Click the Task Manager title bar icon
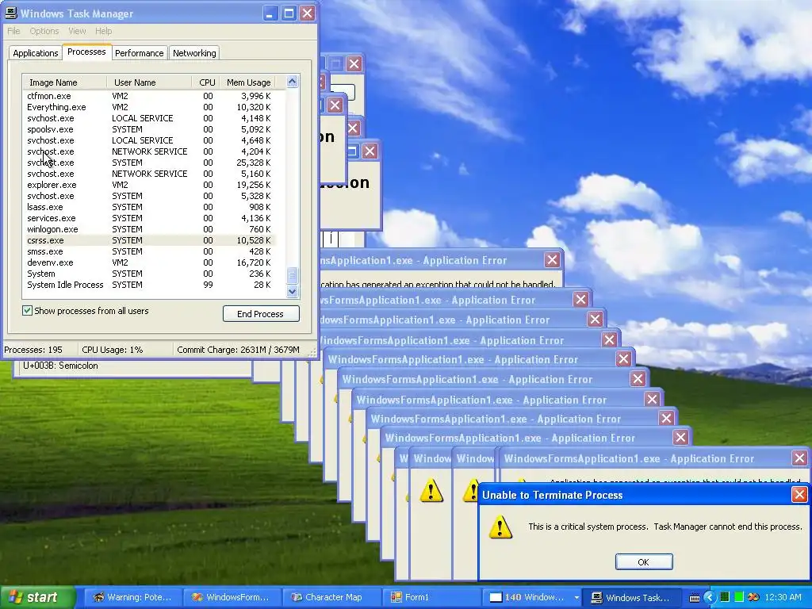 click(10, 13)
